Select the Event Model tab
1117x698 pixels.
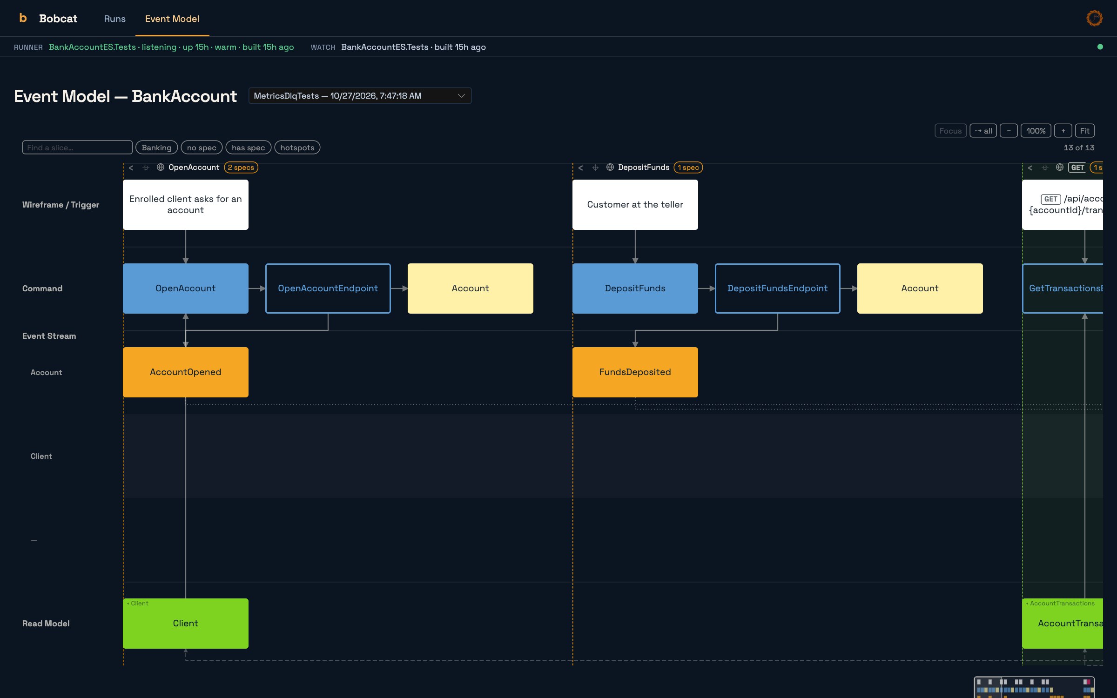coord(172,19)
